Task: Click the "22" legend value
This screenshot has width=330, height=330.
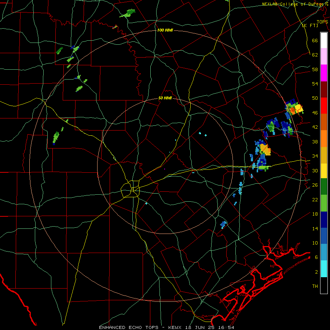Action: pyautogui.click(x=315, y=200)
